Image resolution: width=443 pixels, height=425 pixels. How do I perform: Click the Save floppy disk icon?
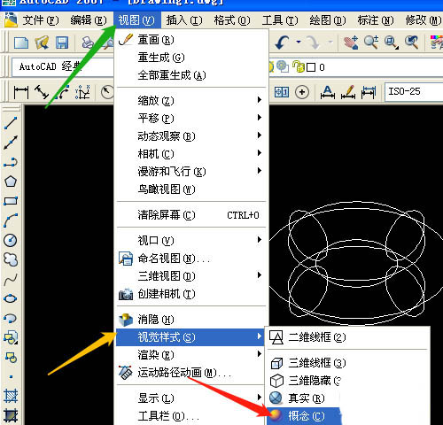[62, 43]
